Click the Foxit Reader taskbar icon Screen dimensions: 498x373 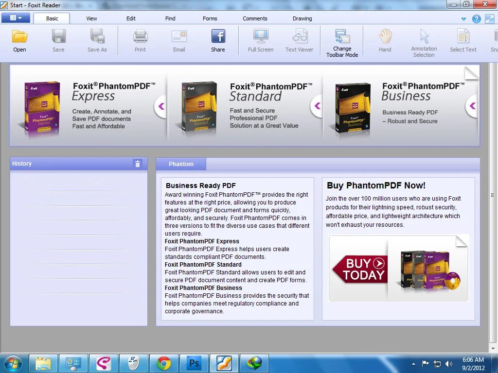[224, 363]
